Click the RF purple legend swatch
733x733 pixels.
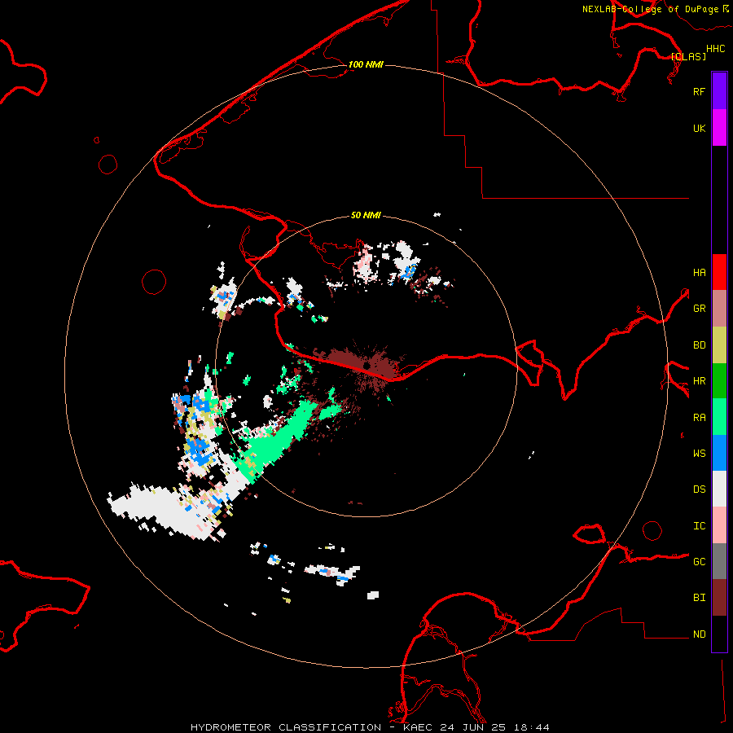coord(719,91)
